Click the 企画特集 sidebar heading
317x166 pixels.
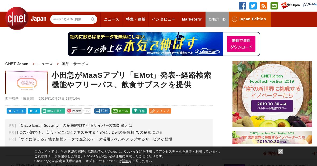[x=272, y=153]
